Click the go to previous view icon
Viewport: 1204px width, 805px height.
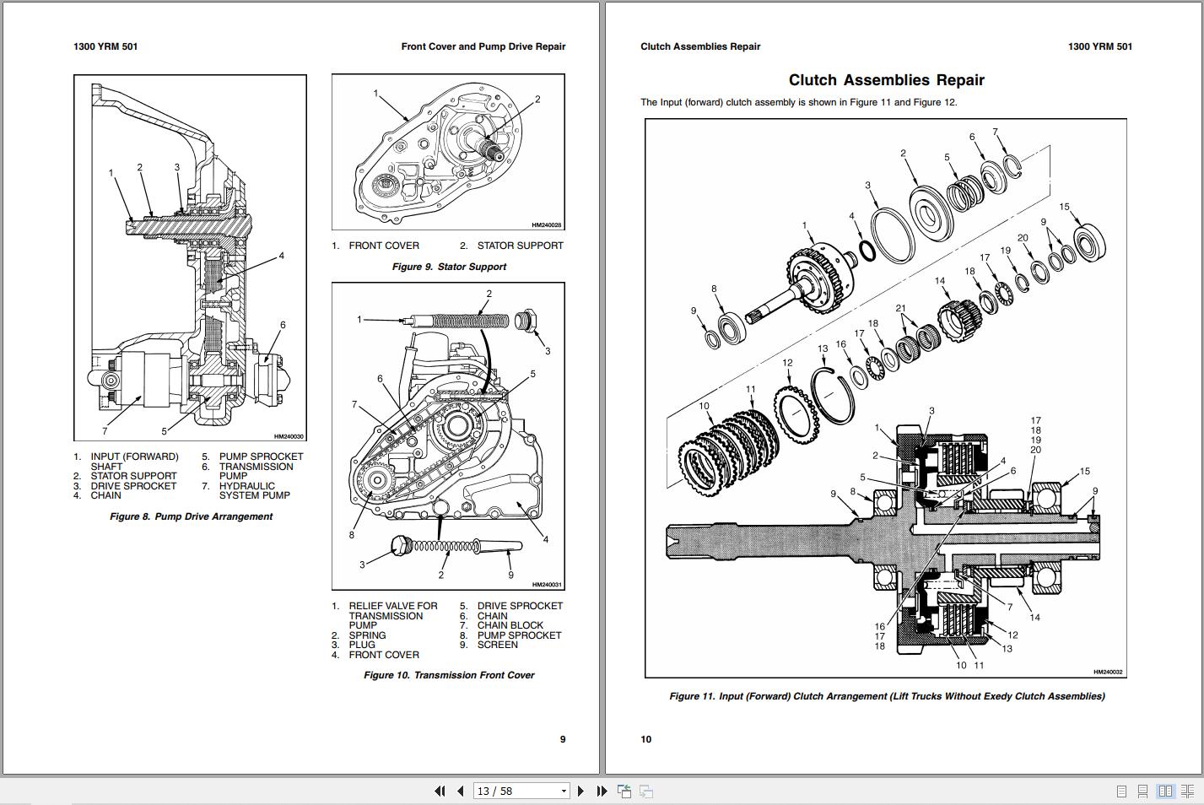tap(624, 791)
